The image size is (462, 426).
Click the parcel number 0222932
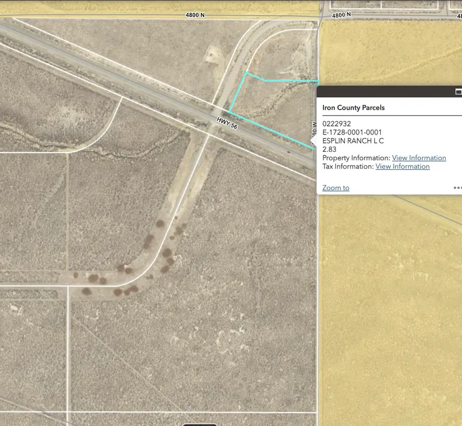pyautogui.click(x=337, y=124)
